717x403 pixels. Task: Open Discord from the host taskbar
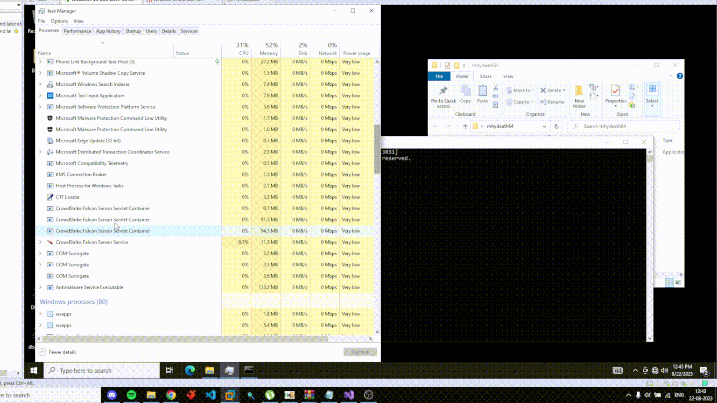pos(112,395)
